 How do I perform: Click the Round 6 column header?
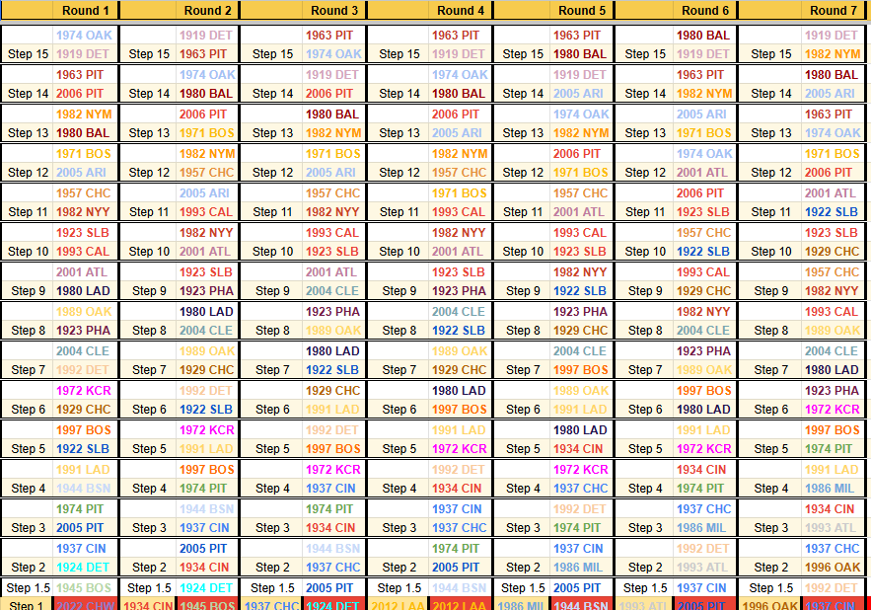705,10
